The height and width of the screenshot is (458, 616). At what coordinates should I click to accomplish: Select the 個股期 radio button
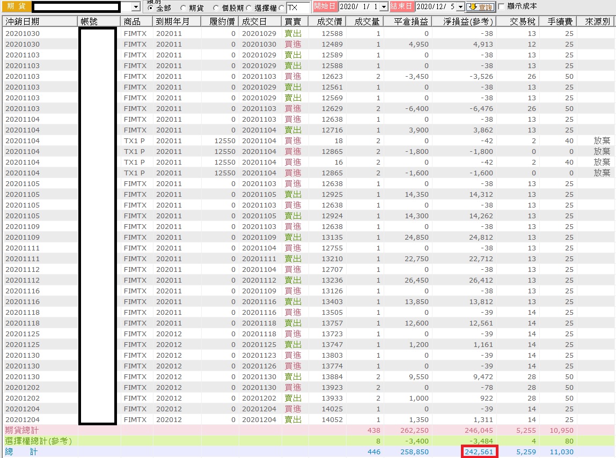tap(216, 8)
